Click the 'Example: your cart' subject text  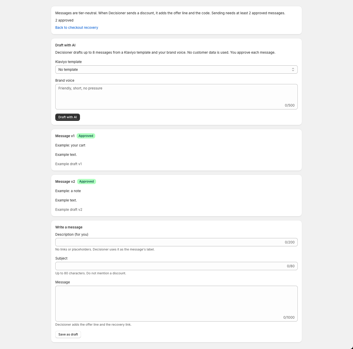(70, 145)
